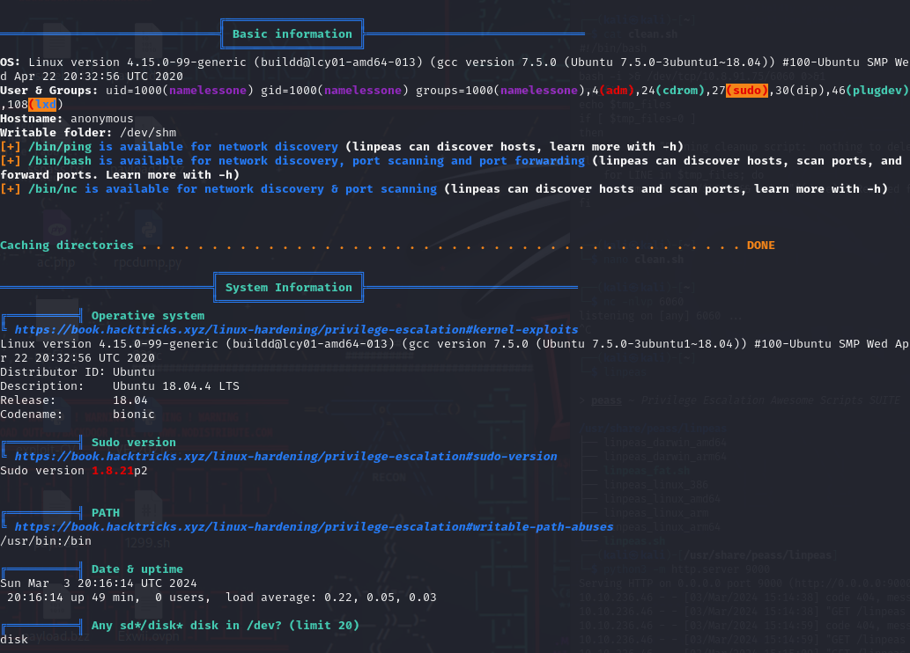
Task: Click the Basic information section header
Action: tap(292, 34)
